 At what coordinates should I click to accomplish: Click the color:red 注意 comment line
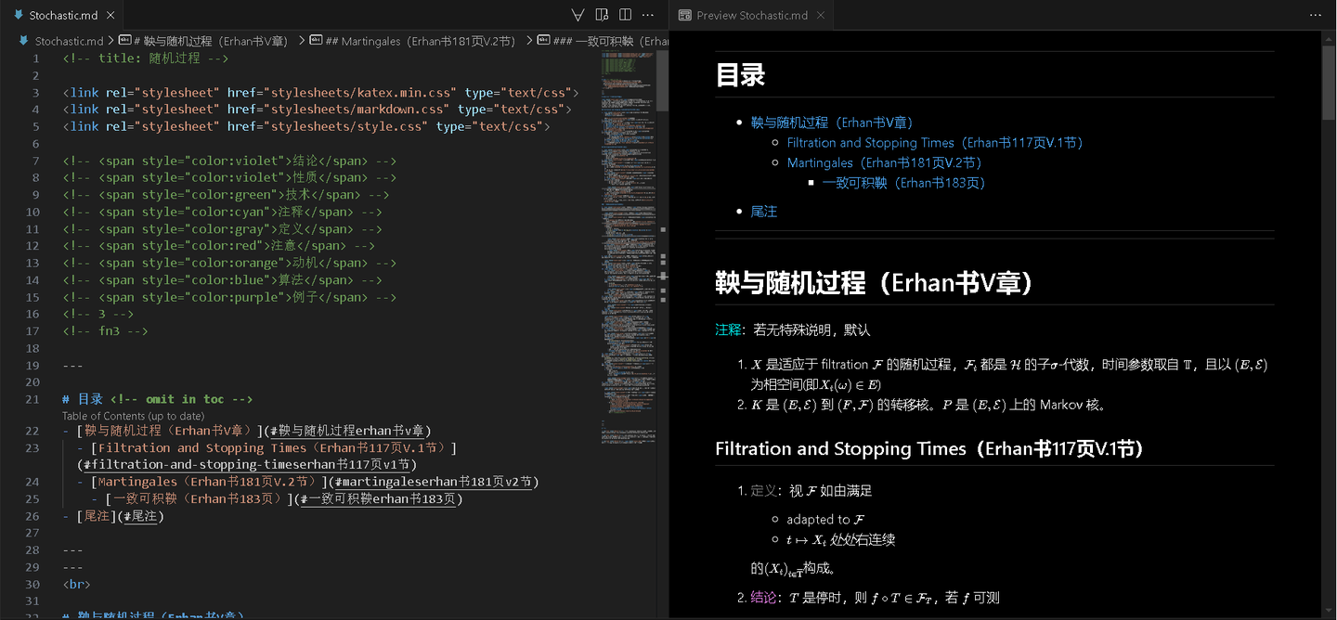(218, 246)
